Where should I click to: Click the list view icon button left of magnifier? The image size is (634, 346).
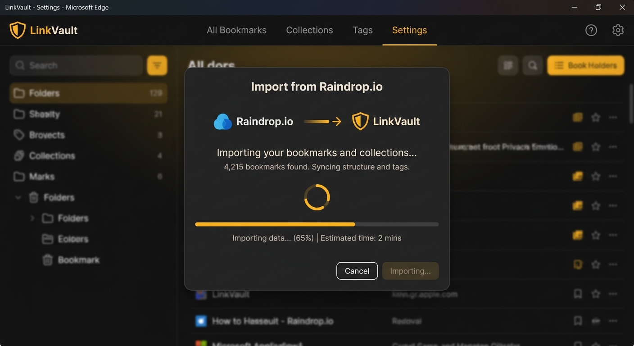[x=508, y=66]
